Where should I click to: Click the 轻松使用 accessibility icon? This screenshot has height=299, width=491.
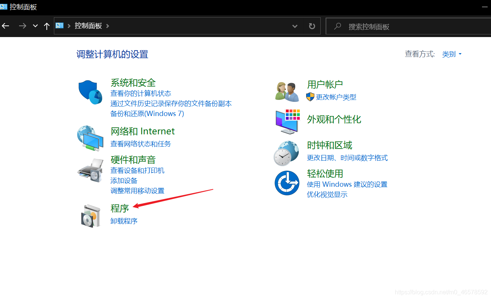(x=287, y=183)
